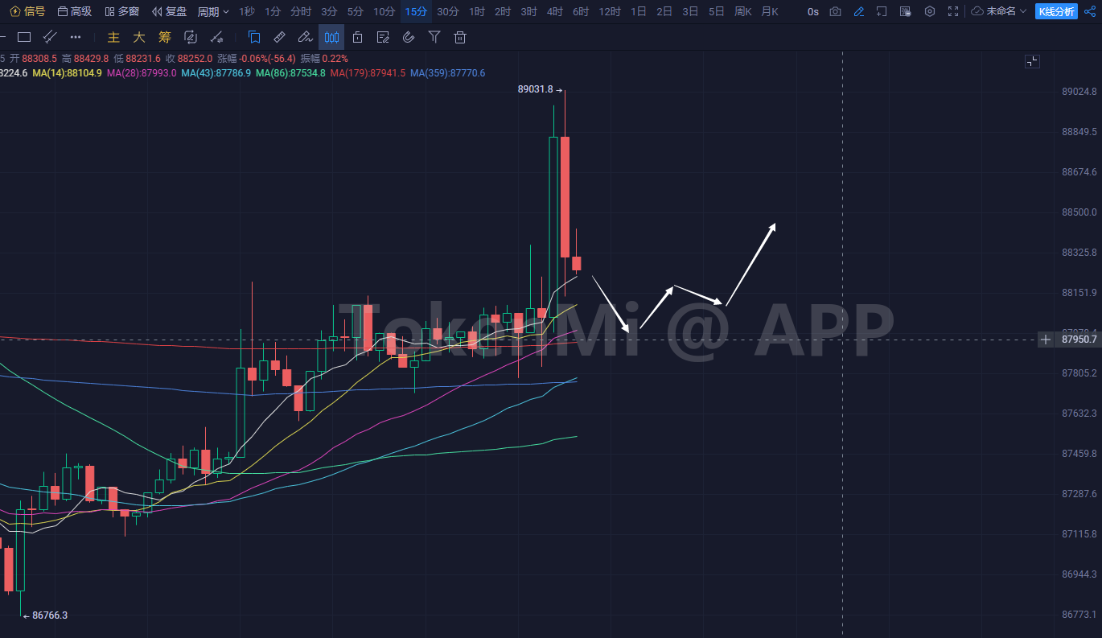The height and width of the screenshot is (638, 1102).
Task: Click the 87950.7 price axis label
Action: 1079,340
